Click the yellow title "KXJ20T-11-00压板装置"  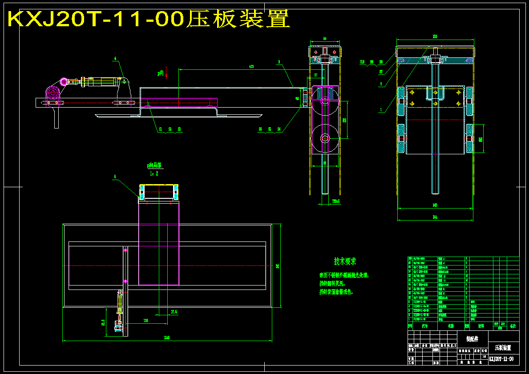click(149, 19)
